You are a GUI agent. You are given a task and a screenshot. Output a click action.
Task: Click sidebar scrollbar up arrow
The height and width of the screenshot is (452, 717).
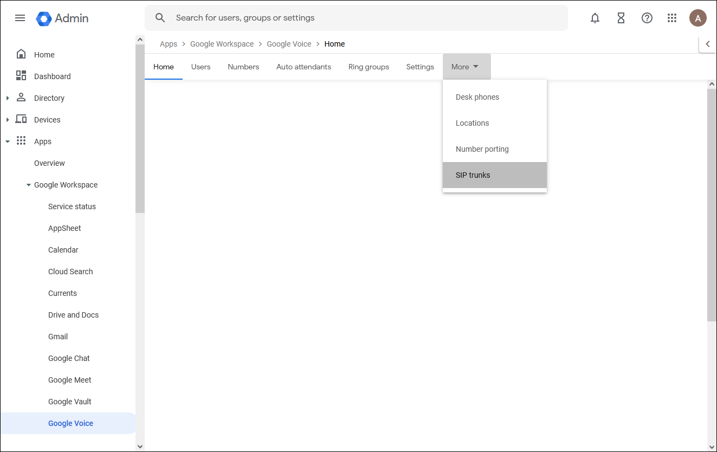140,40
